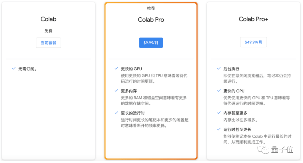303x163 pixels.
Task: Click the Colab Pro 更快的 GPU checkmark
Action: (116, 68)
